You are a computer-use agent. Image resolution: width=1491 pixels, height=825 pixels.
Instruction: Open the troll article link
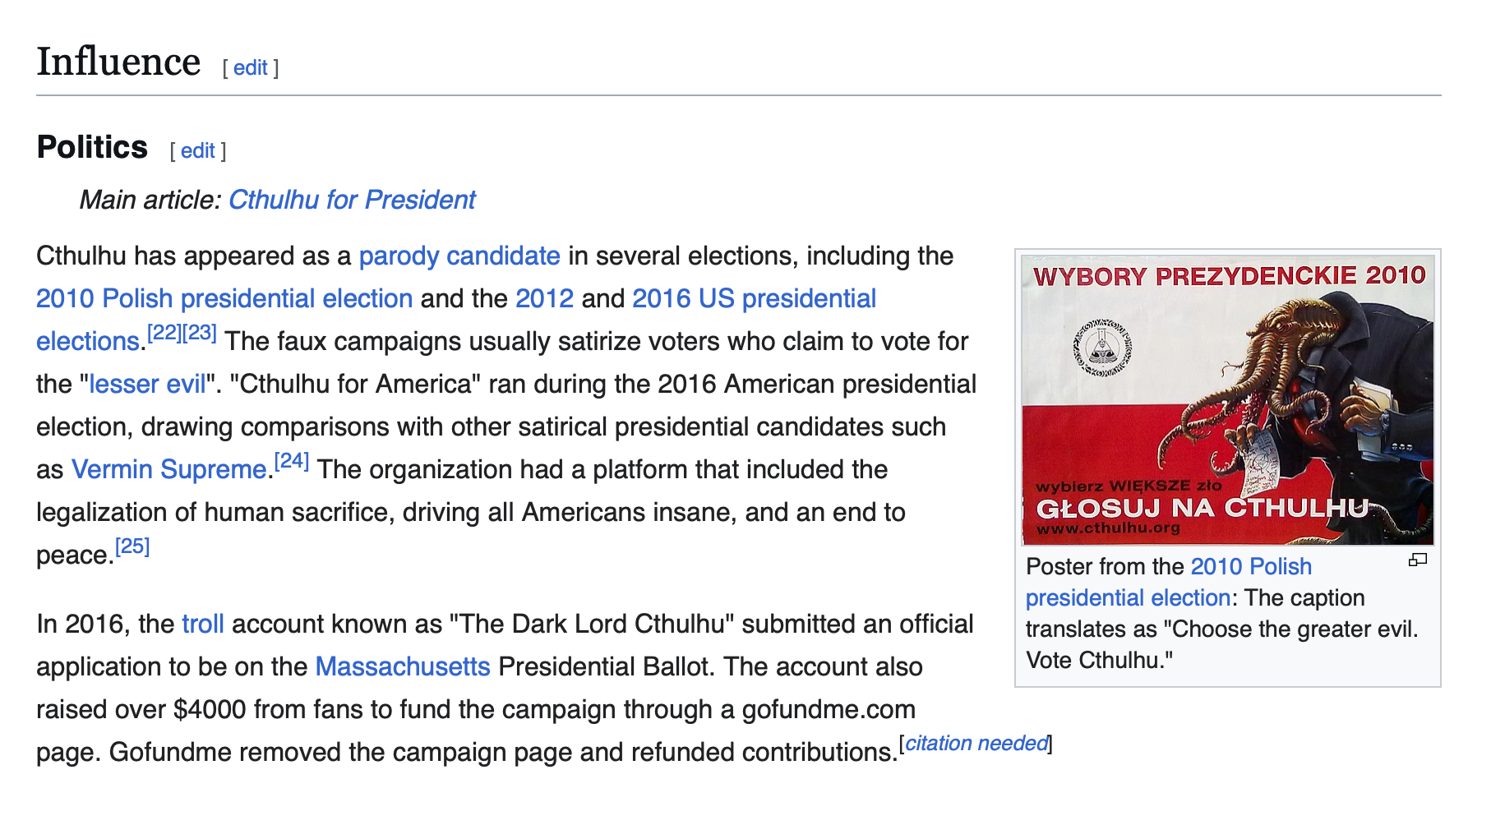coord(203,625)
